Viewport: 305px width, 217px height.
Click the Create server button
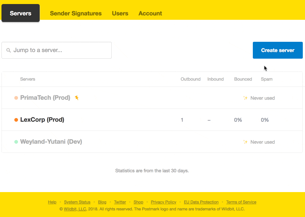[277, 50]
